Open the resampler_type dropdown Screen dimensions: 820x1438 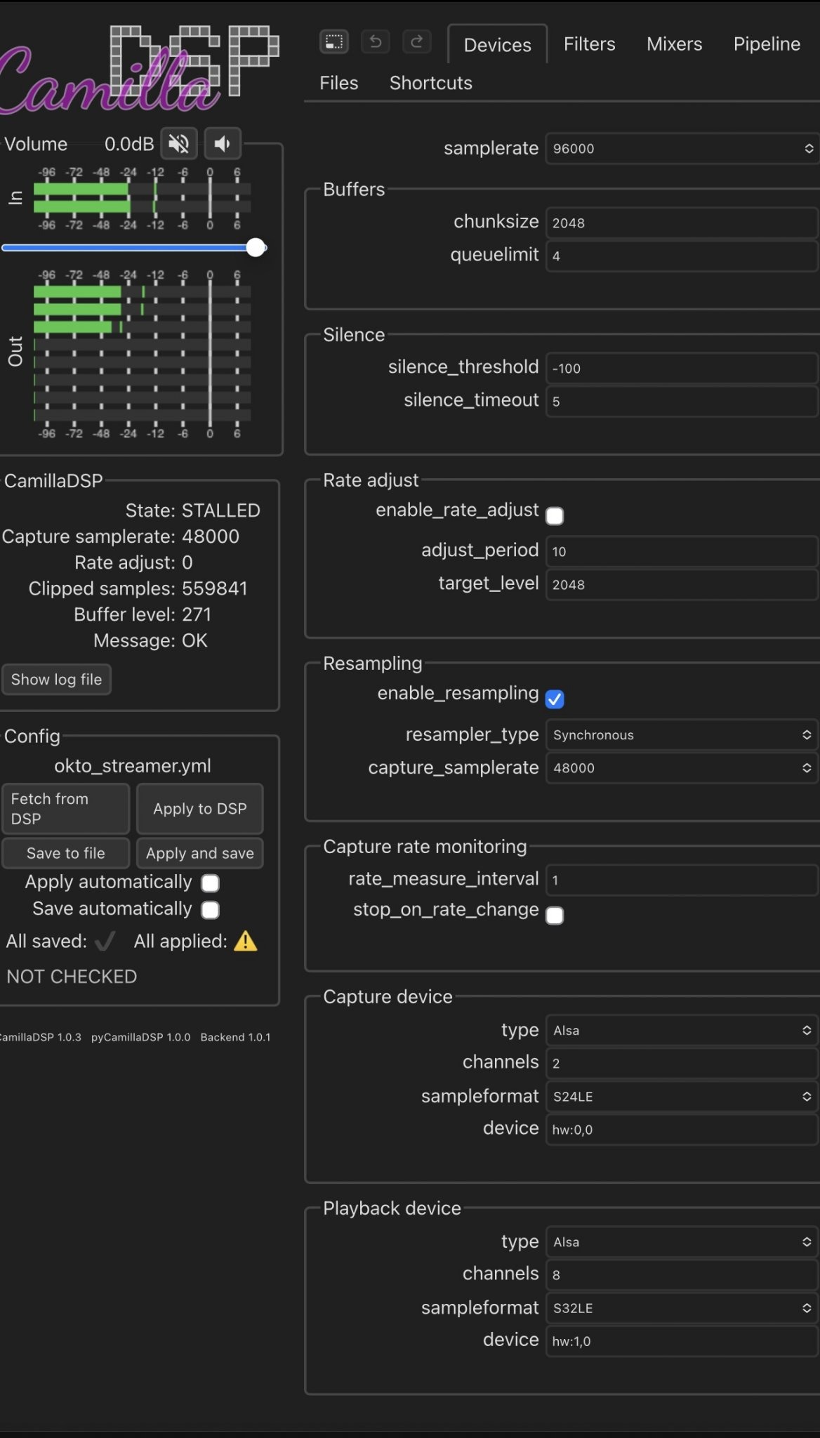pos(682,734)
